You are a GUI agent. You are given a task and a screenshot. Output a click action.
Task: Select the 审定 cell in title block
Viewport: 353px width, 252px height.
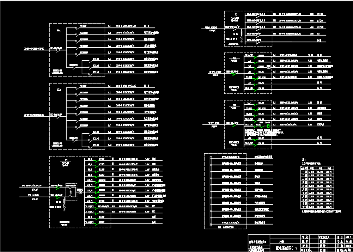[x=305, y=237]
